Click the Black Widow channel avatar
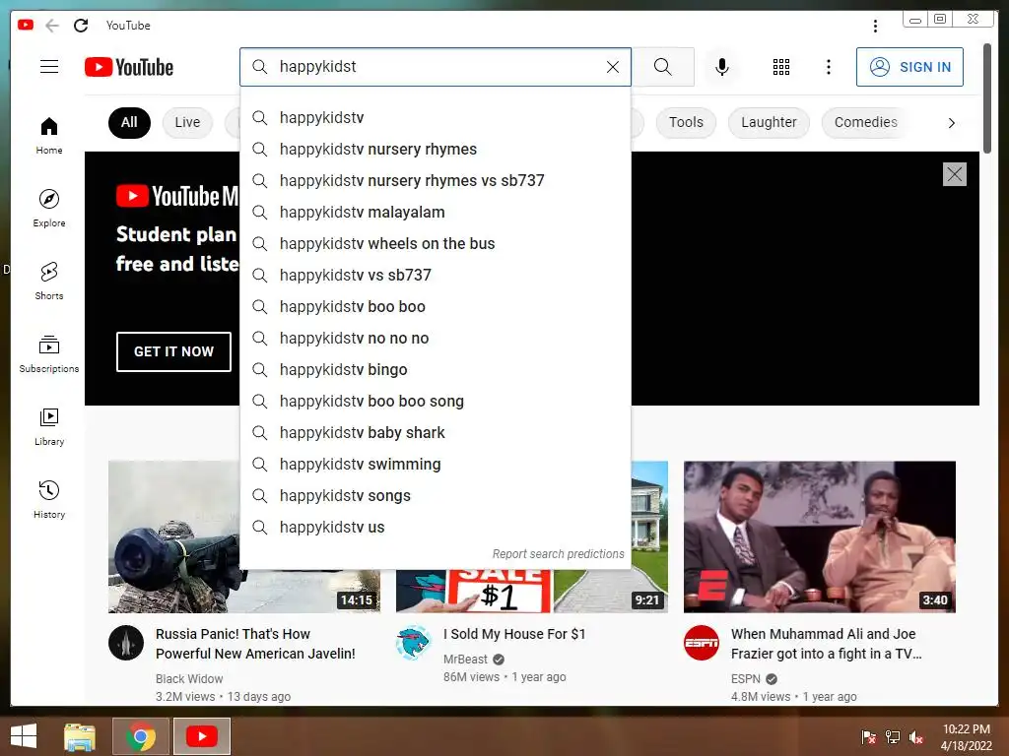The image size is (1009, 756). coord(126,643)
